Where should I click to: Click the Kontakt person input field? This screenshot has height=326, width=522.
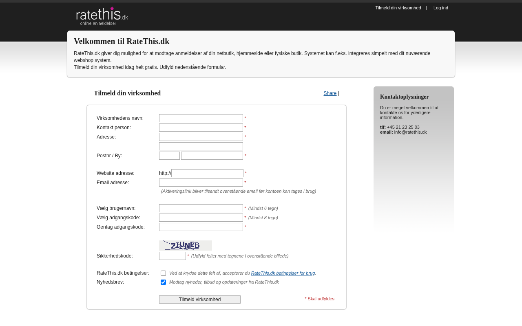point(201,128)
